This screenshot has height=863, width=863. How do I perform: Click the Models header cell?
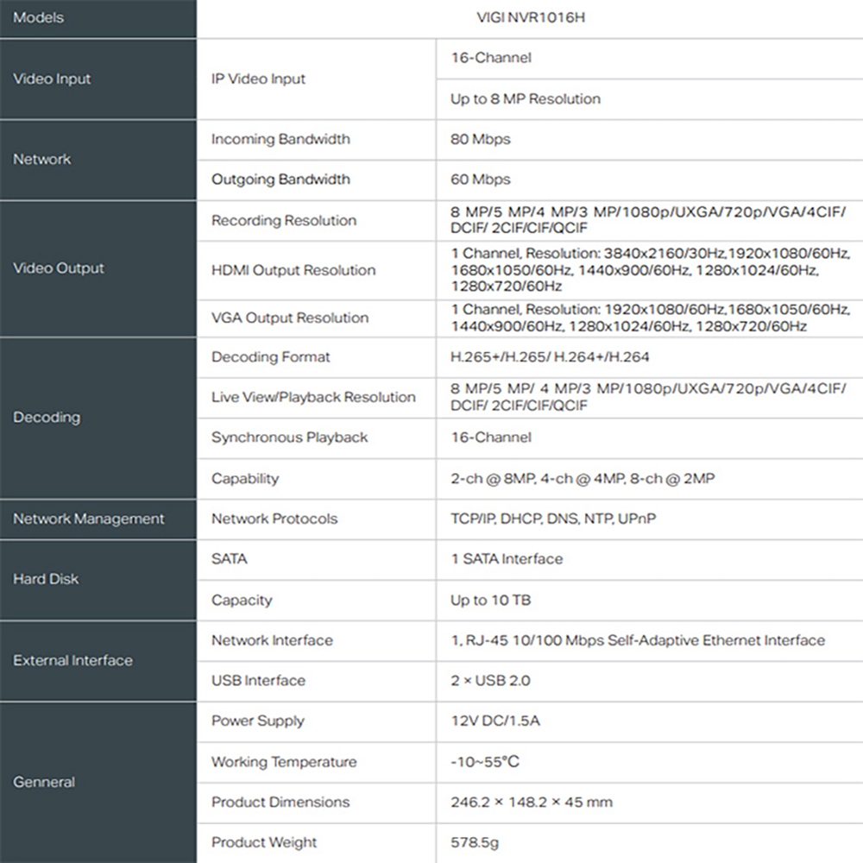tap(98, 18)
